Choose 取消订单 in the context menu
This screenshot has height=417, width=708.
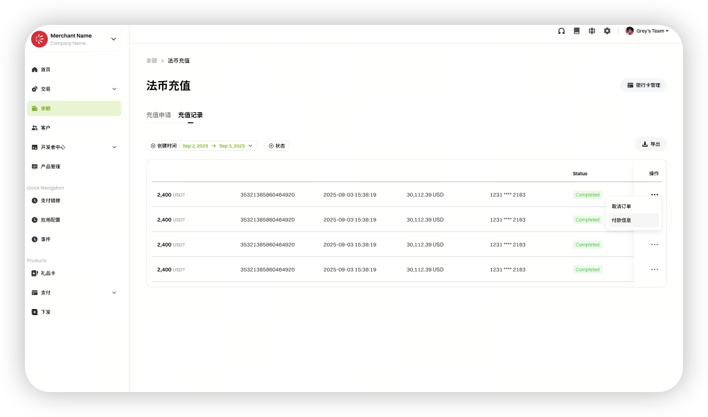(x=621, y=206)
